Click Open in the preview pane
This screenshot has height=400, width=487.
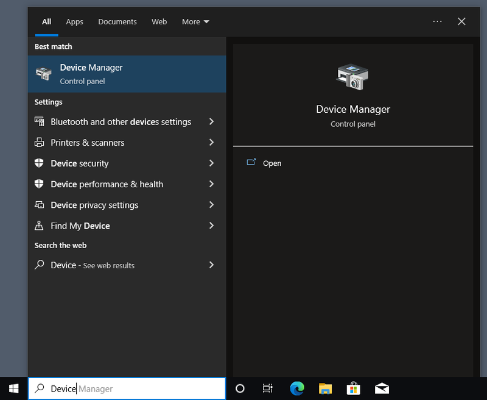(x=272, y=163)
